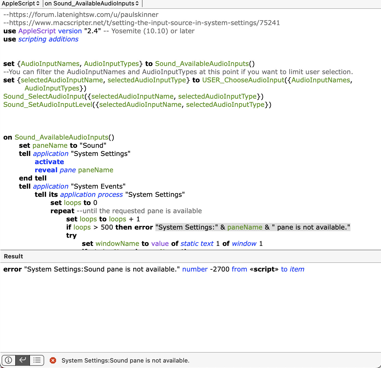Viewport: 381px width, 368px height.
Task: Show the result pane reply-arrow icon
Action: pyautogui.click(x=23, y=360)
